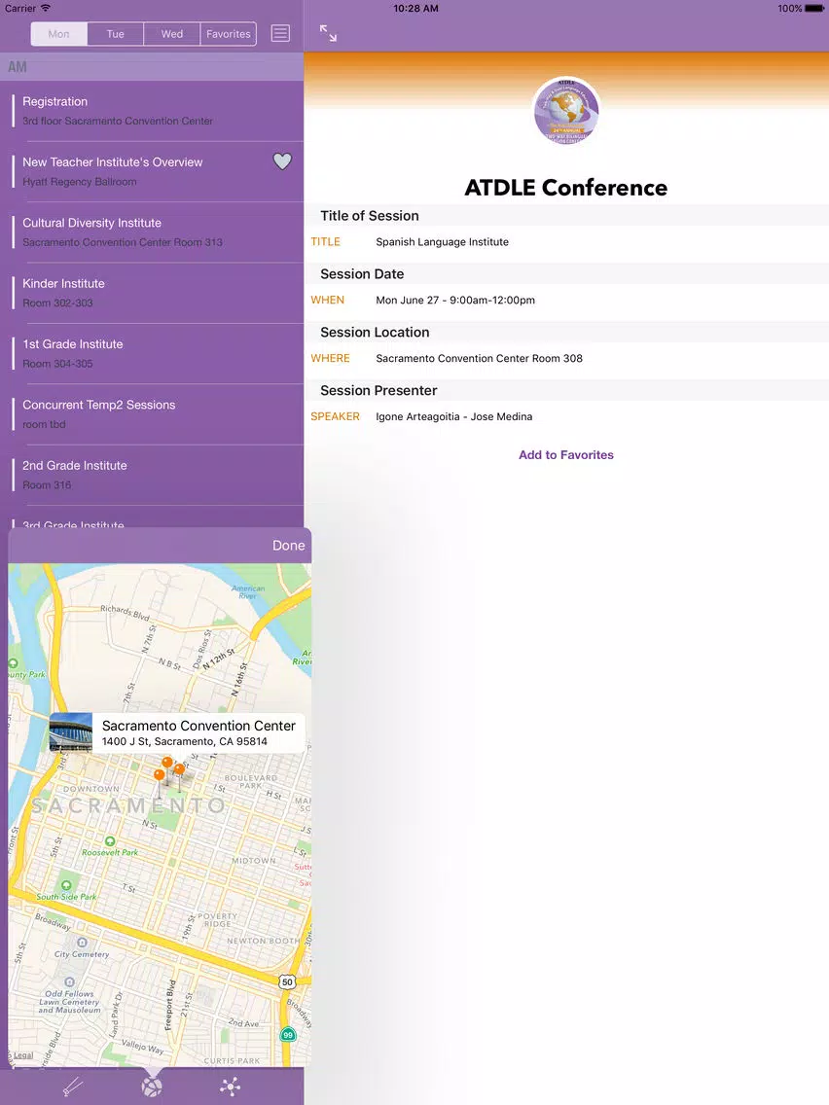Tap the 10:28 AM clock
This screenshot has height=1105, width=829.
point(415,9)
